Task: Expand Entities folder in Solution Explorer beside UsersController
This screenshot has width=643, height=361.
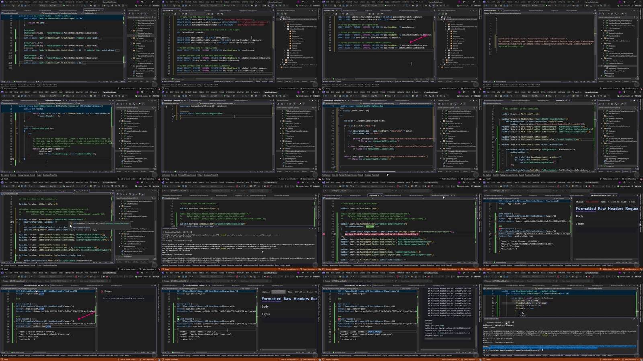Action: [x=131, y=43]
